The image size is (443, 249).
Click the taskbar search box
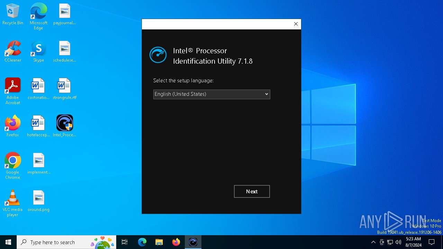point(66,242)
